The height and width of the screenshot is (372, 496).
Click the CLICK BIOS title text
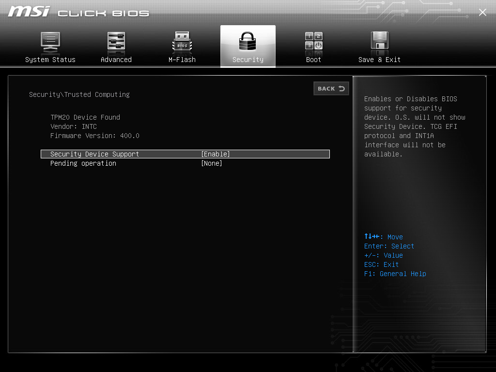click(x=104, y=13)
